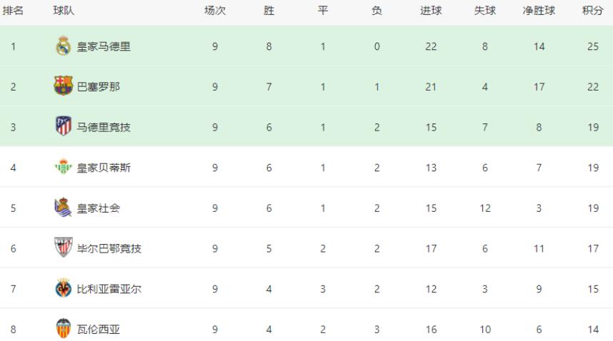Open the 巴塞罗那 team link

coord(98,86)
